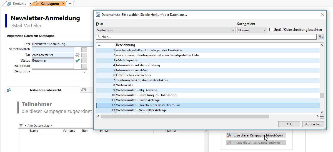Select row 'Webformular - Newsletter Anfrage'

coord(141,110)
